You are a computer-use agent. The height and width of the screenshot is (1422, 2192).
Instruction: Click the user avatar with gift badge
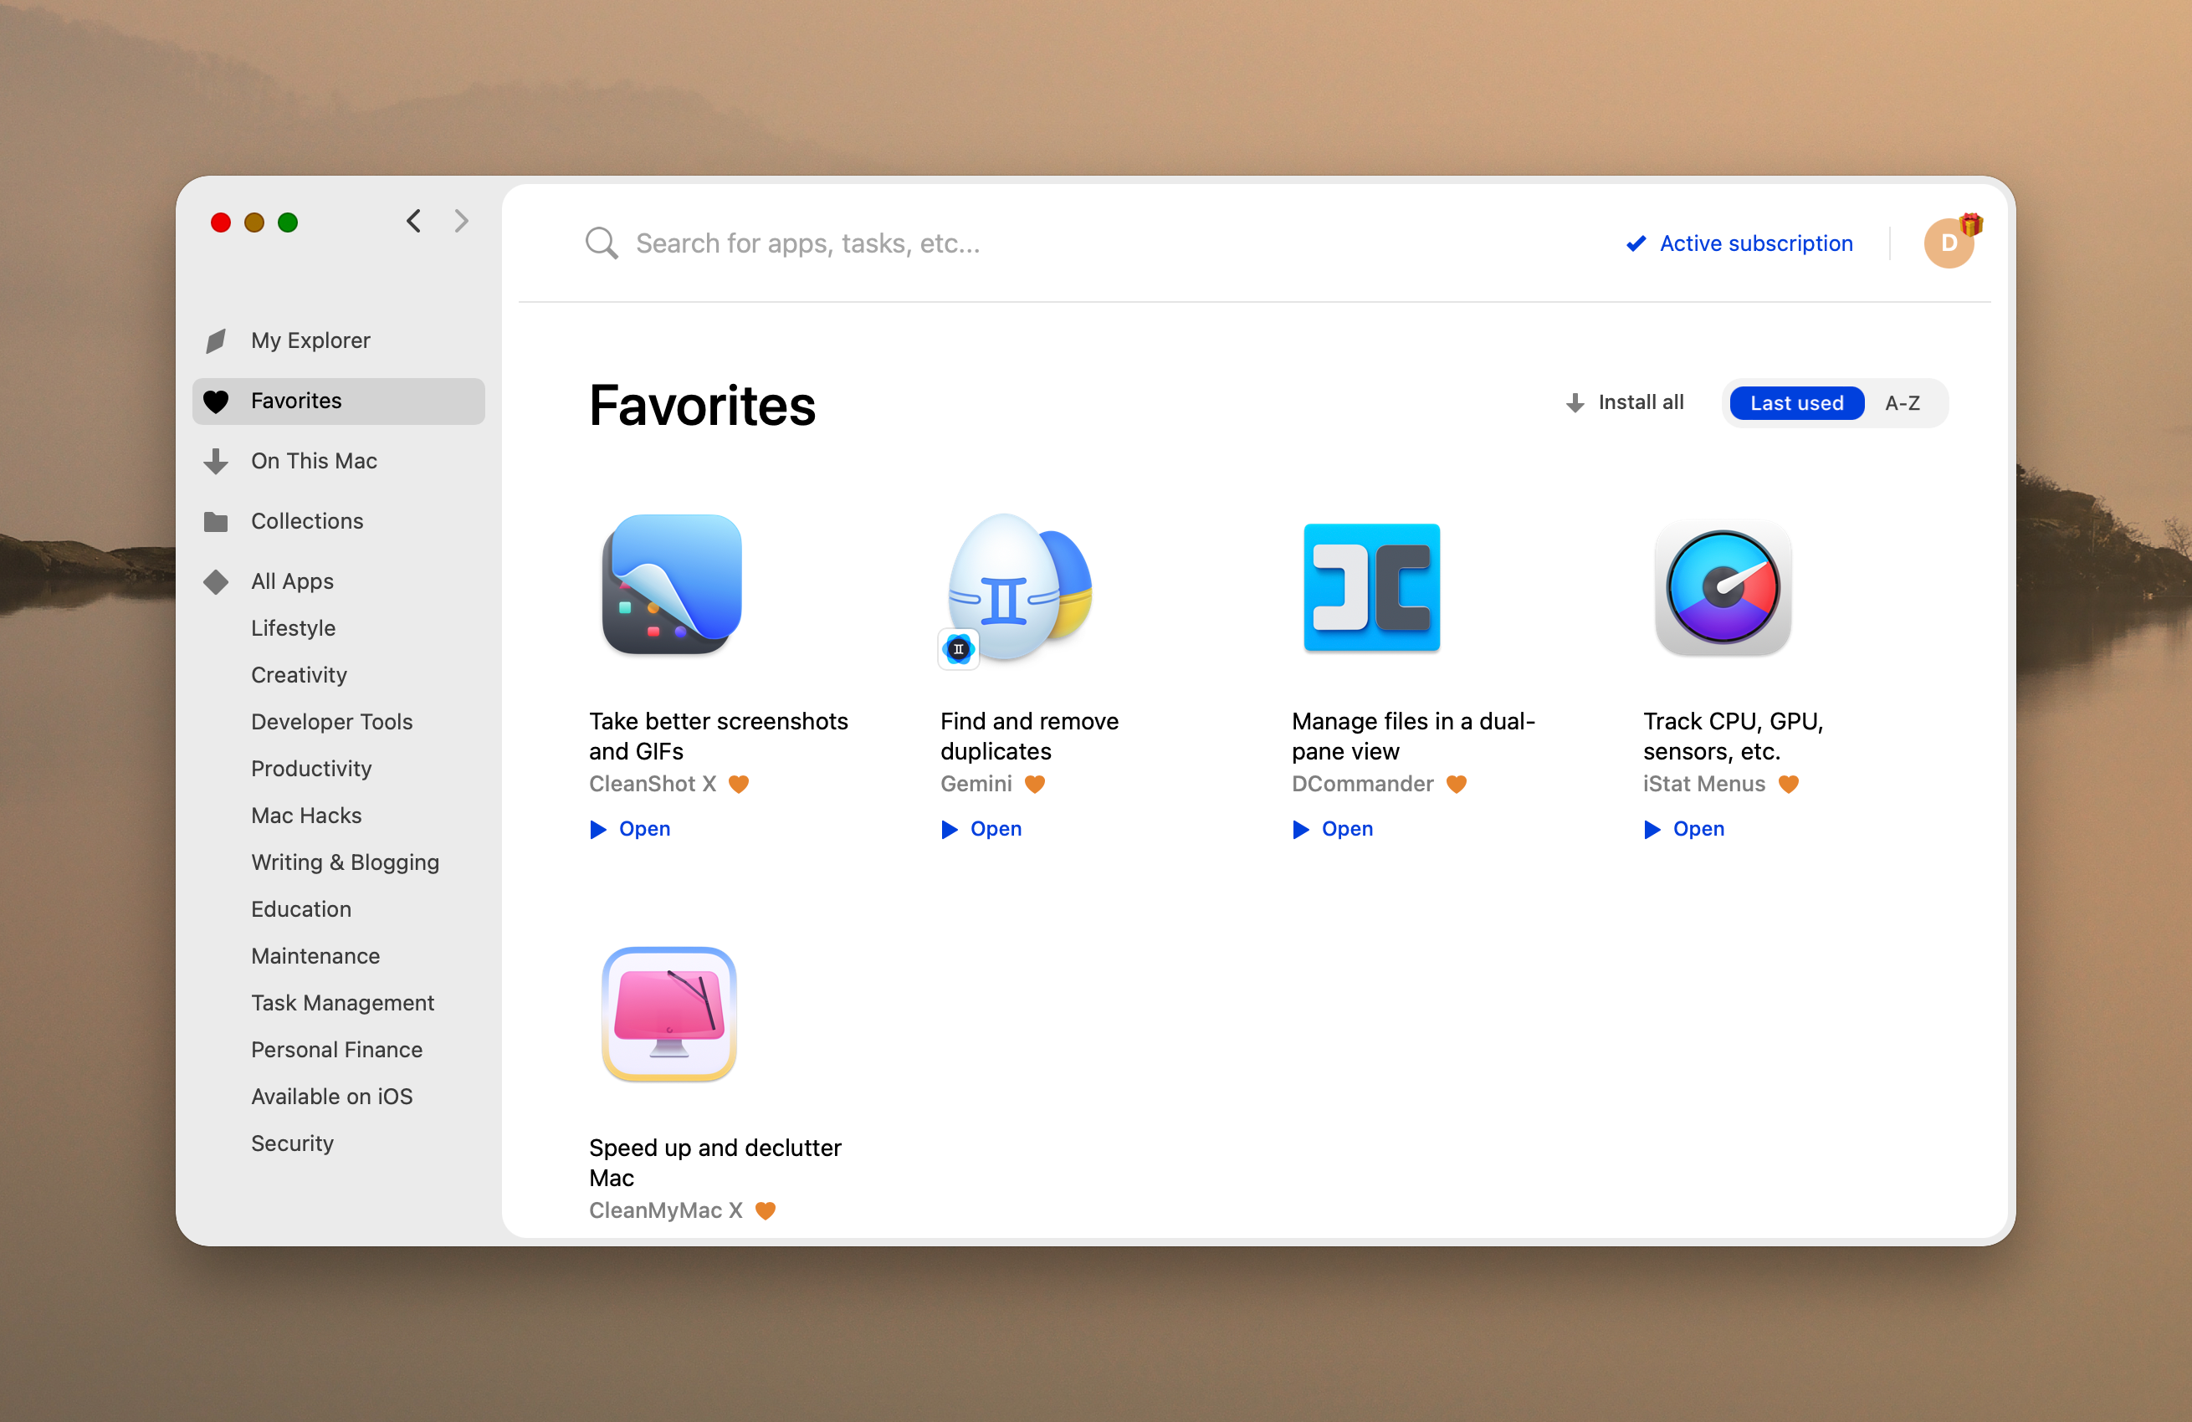[x=1948, y=243]
